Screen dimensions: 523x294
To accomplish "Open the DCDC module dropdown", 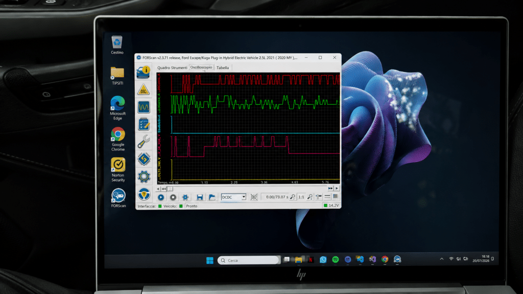I will click(x=233, y=197).
